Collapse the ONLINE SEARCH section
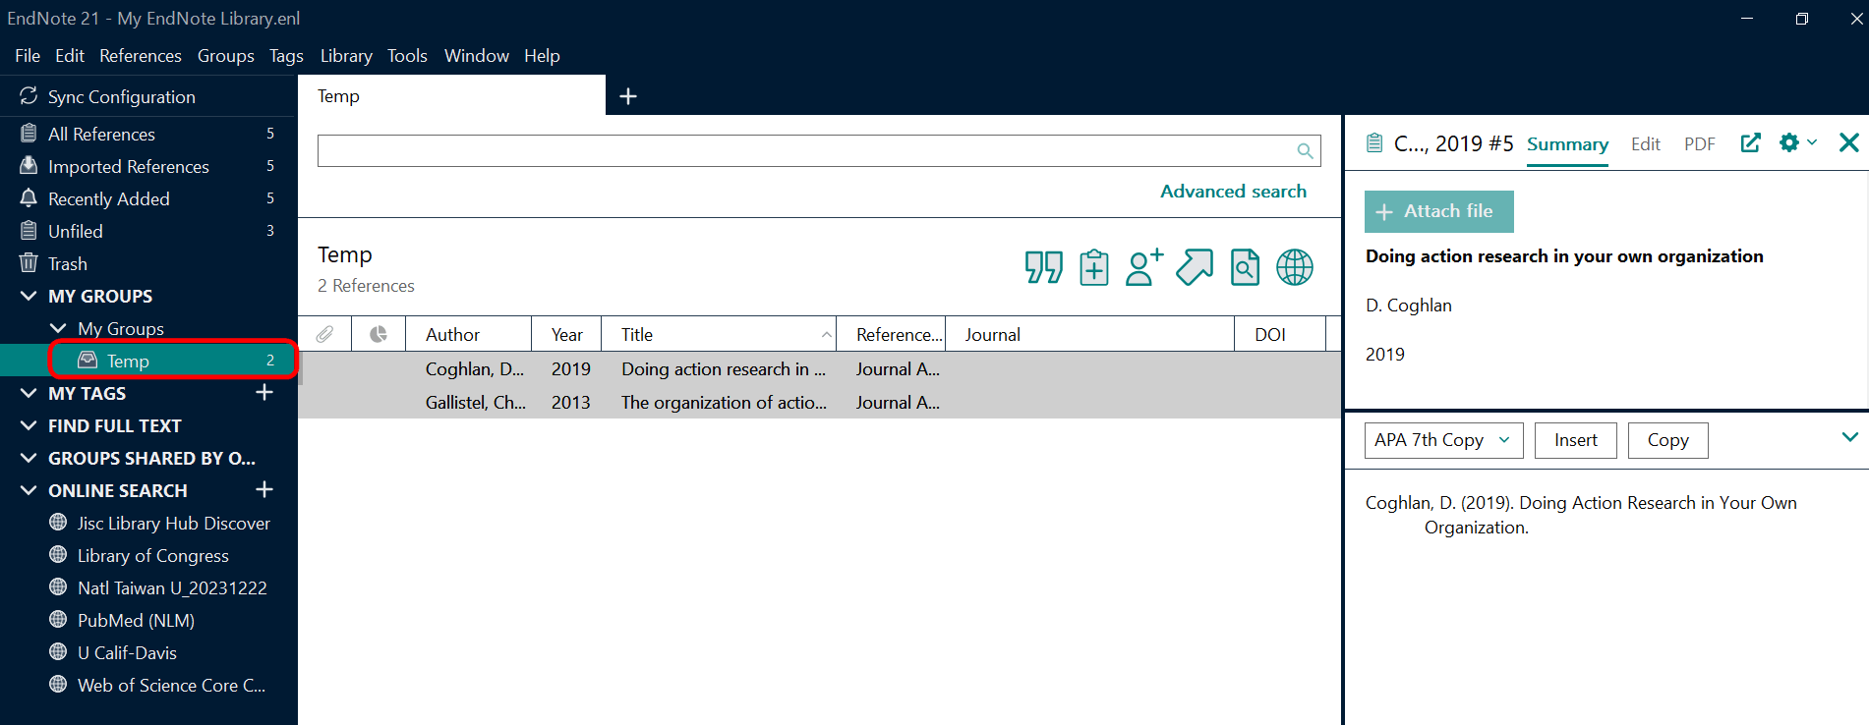 29,490
